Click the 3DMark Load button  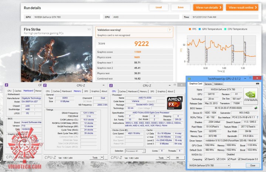point(158,7)
